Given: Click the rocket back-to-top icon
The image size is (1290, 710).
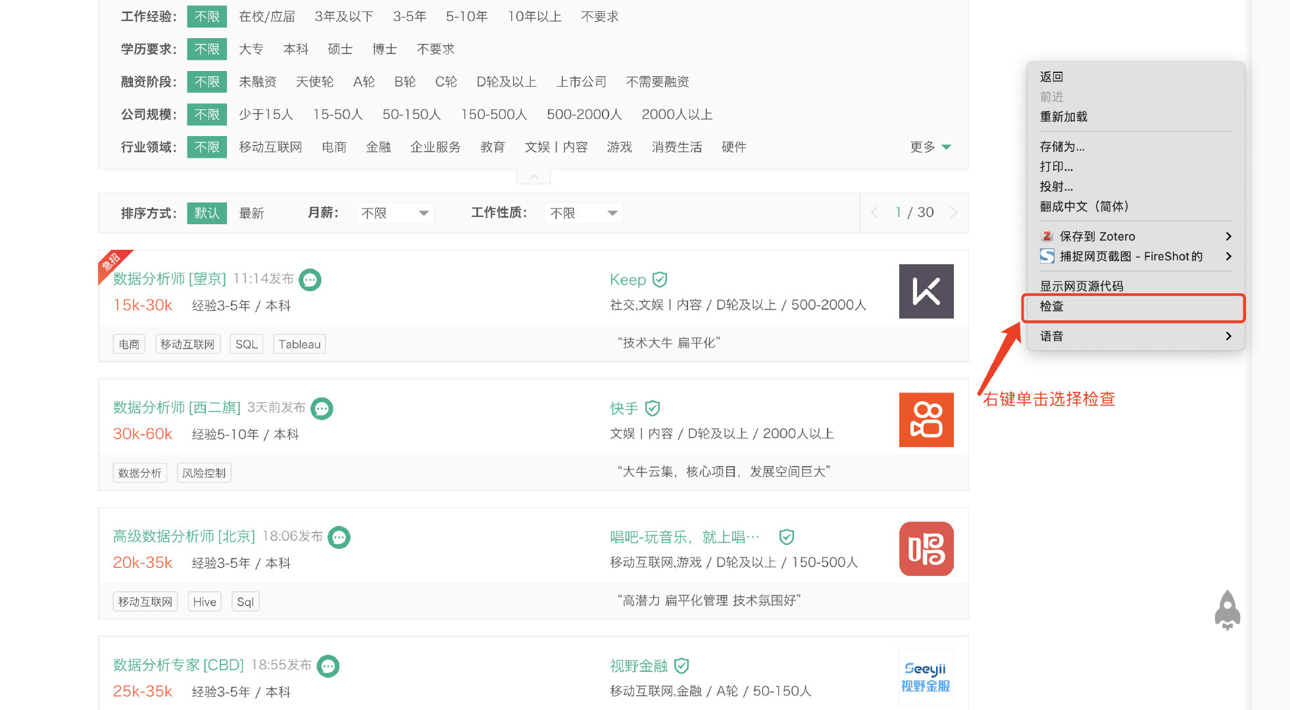Looking at the screenshot, I should (x=1227, y=610).
